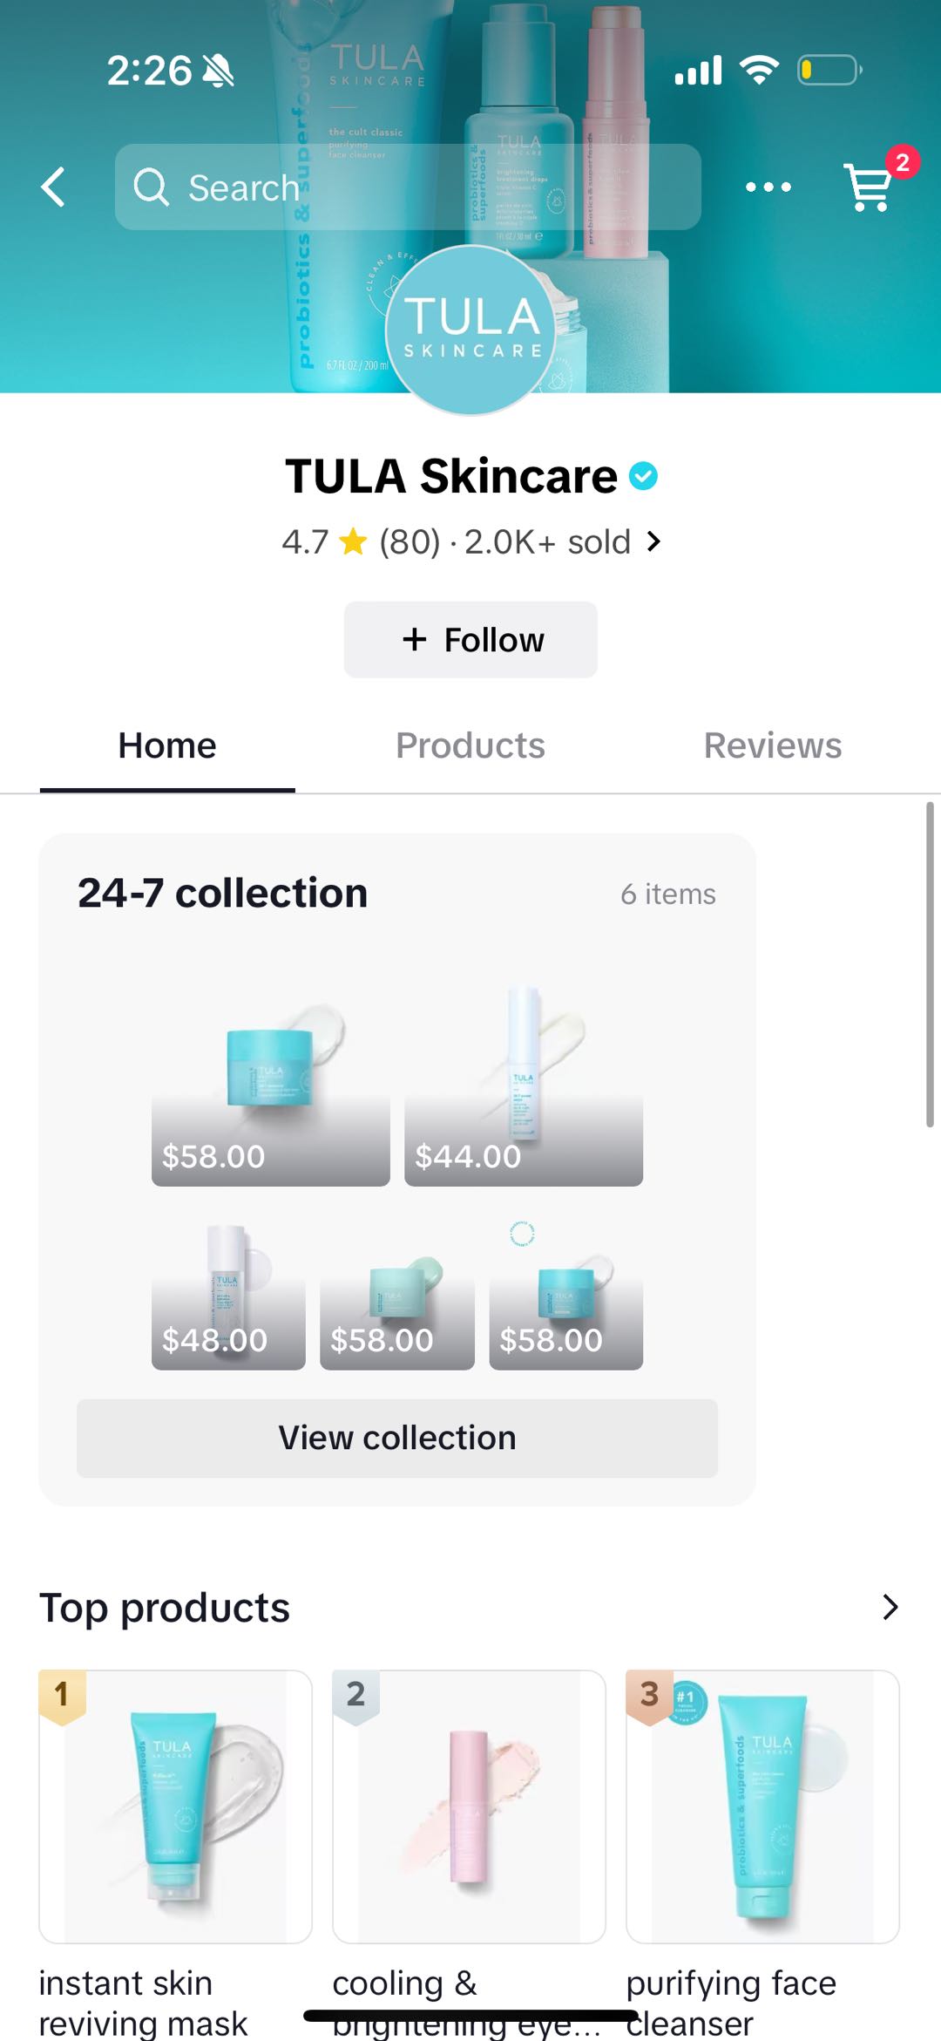The width and height of the screenshot is (941, 2041).
Task: Click the TULA Skincare logo avatar
Action: coord(470,330)
